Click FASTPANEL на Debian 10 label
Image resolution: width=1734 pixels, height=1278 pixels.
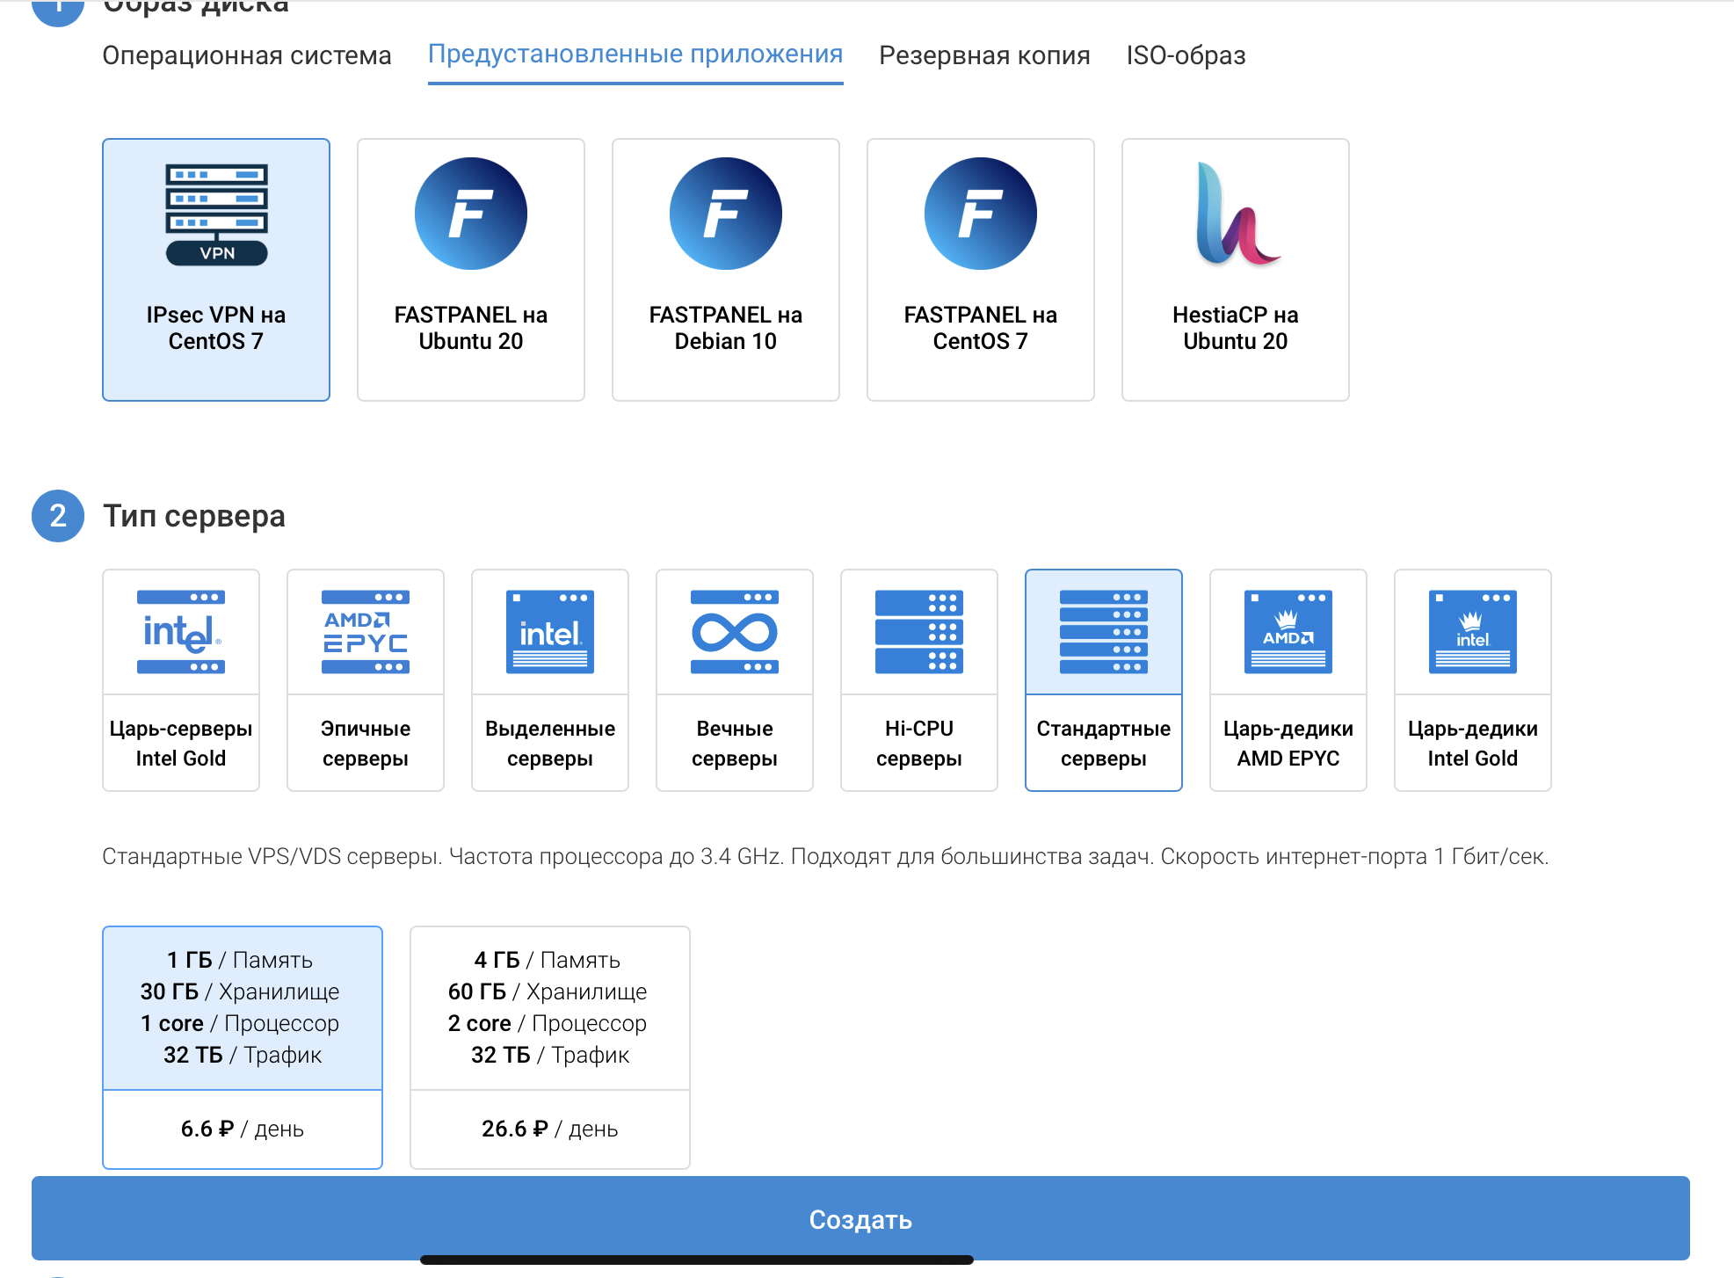tap(726, 328)
